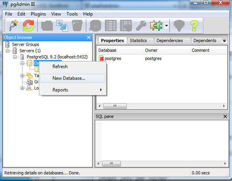Sort by the Database column header
Image resolution: width=232 pixels, height=181 pixels.
119,50
